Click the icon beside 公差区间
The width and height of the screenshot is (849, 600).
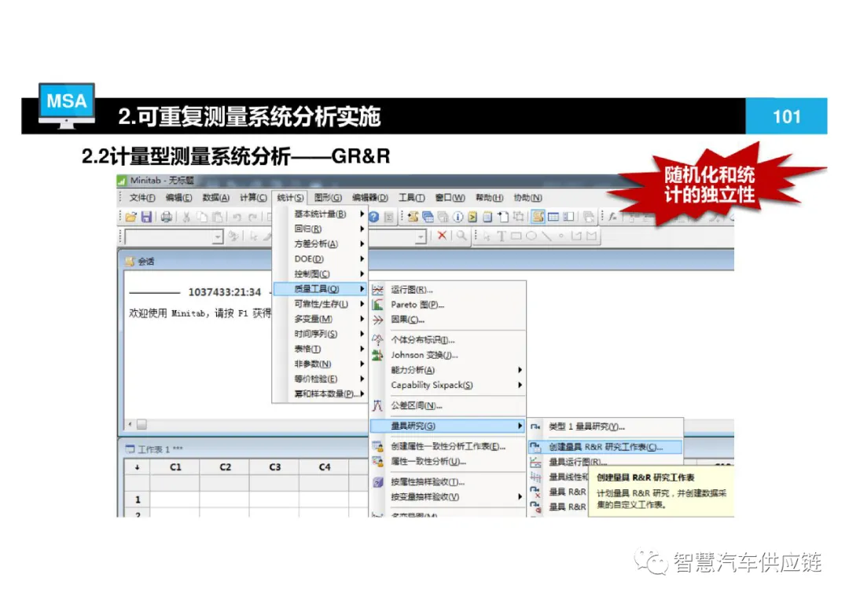tap(377, 405)
